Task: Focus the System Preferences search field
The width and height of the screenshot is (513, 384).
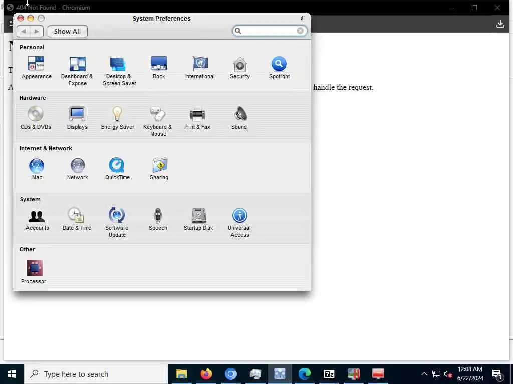Action: point(269,31)
